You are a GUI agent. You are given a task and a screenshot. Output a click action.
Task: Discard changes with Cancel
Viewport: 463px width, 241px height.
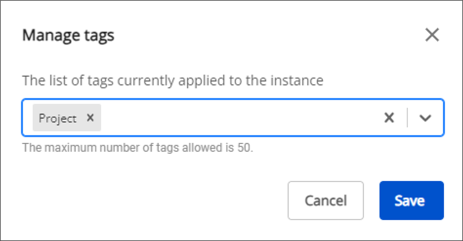pyautogui.click(x=325, y=200)
